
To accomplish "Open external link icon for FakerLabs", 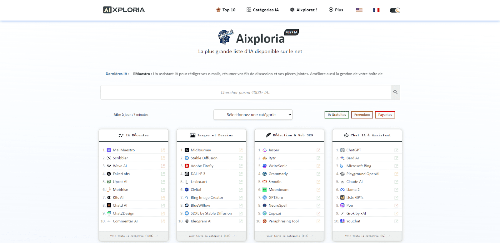I will click(163, 174).
